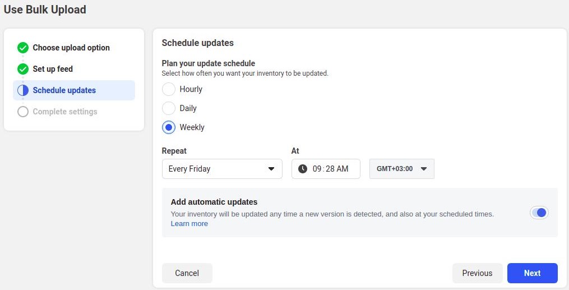The height and width of the screenshot is (290, 569).
Task: Click the arrow icon on Every Friday dropdown
Action: click(271, 169)
